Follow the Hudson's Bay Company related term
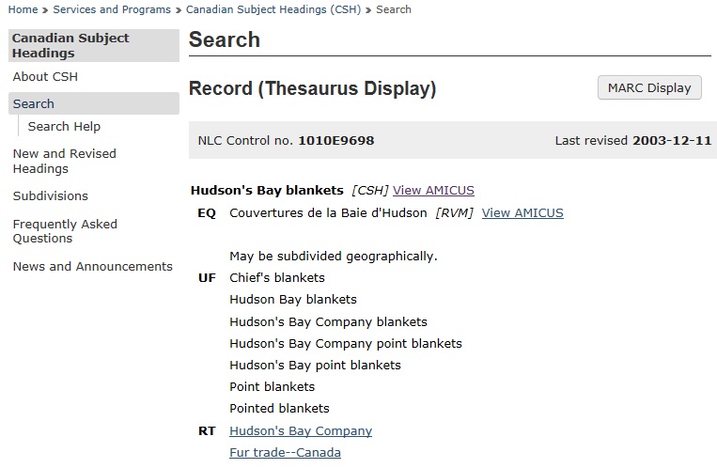 pyautogui.click(x=301, y=430)
